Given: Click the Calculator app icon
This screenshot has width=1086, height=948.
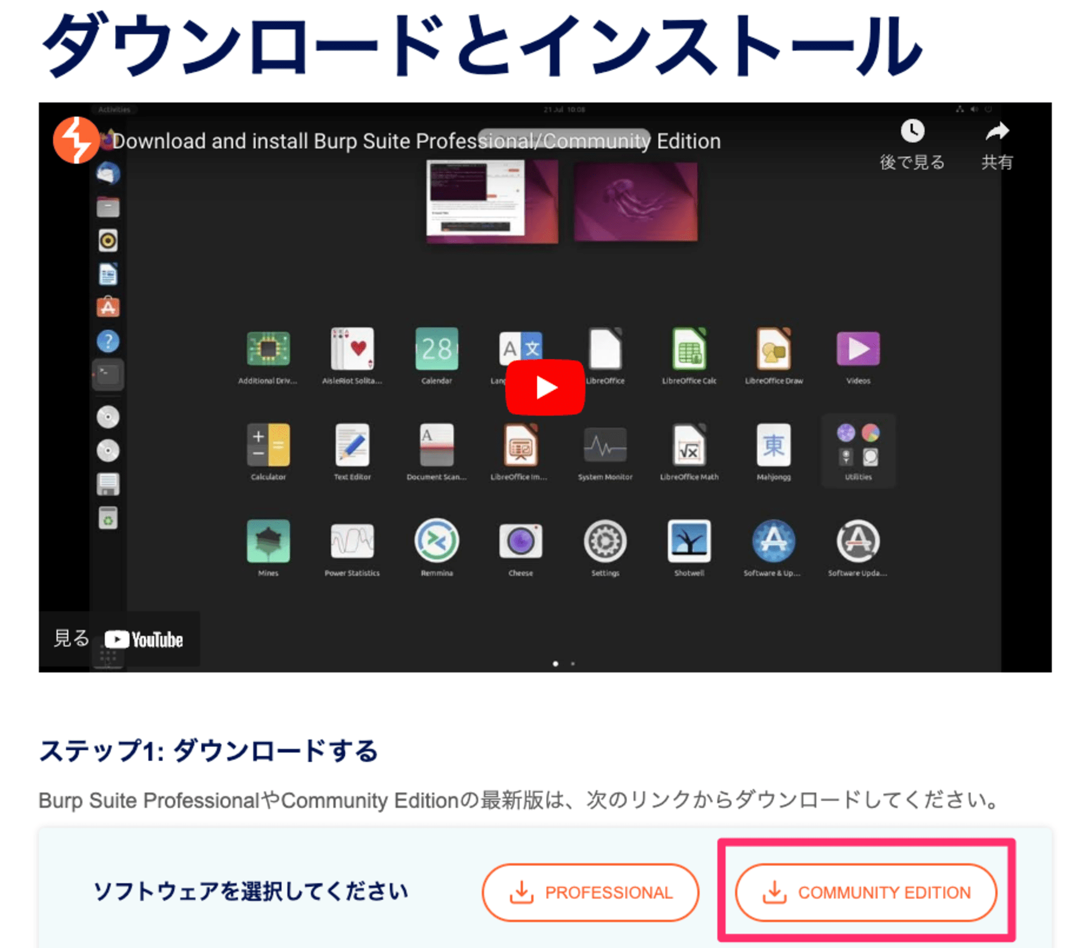Looking at the screenshot, I should (268, 445).
